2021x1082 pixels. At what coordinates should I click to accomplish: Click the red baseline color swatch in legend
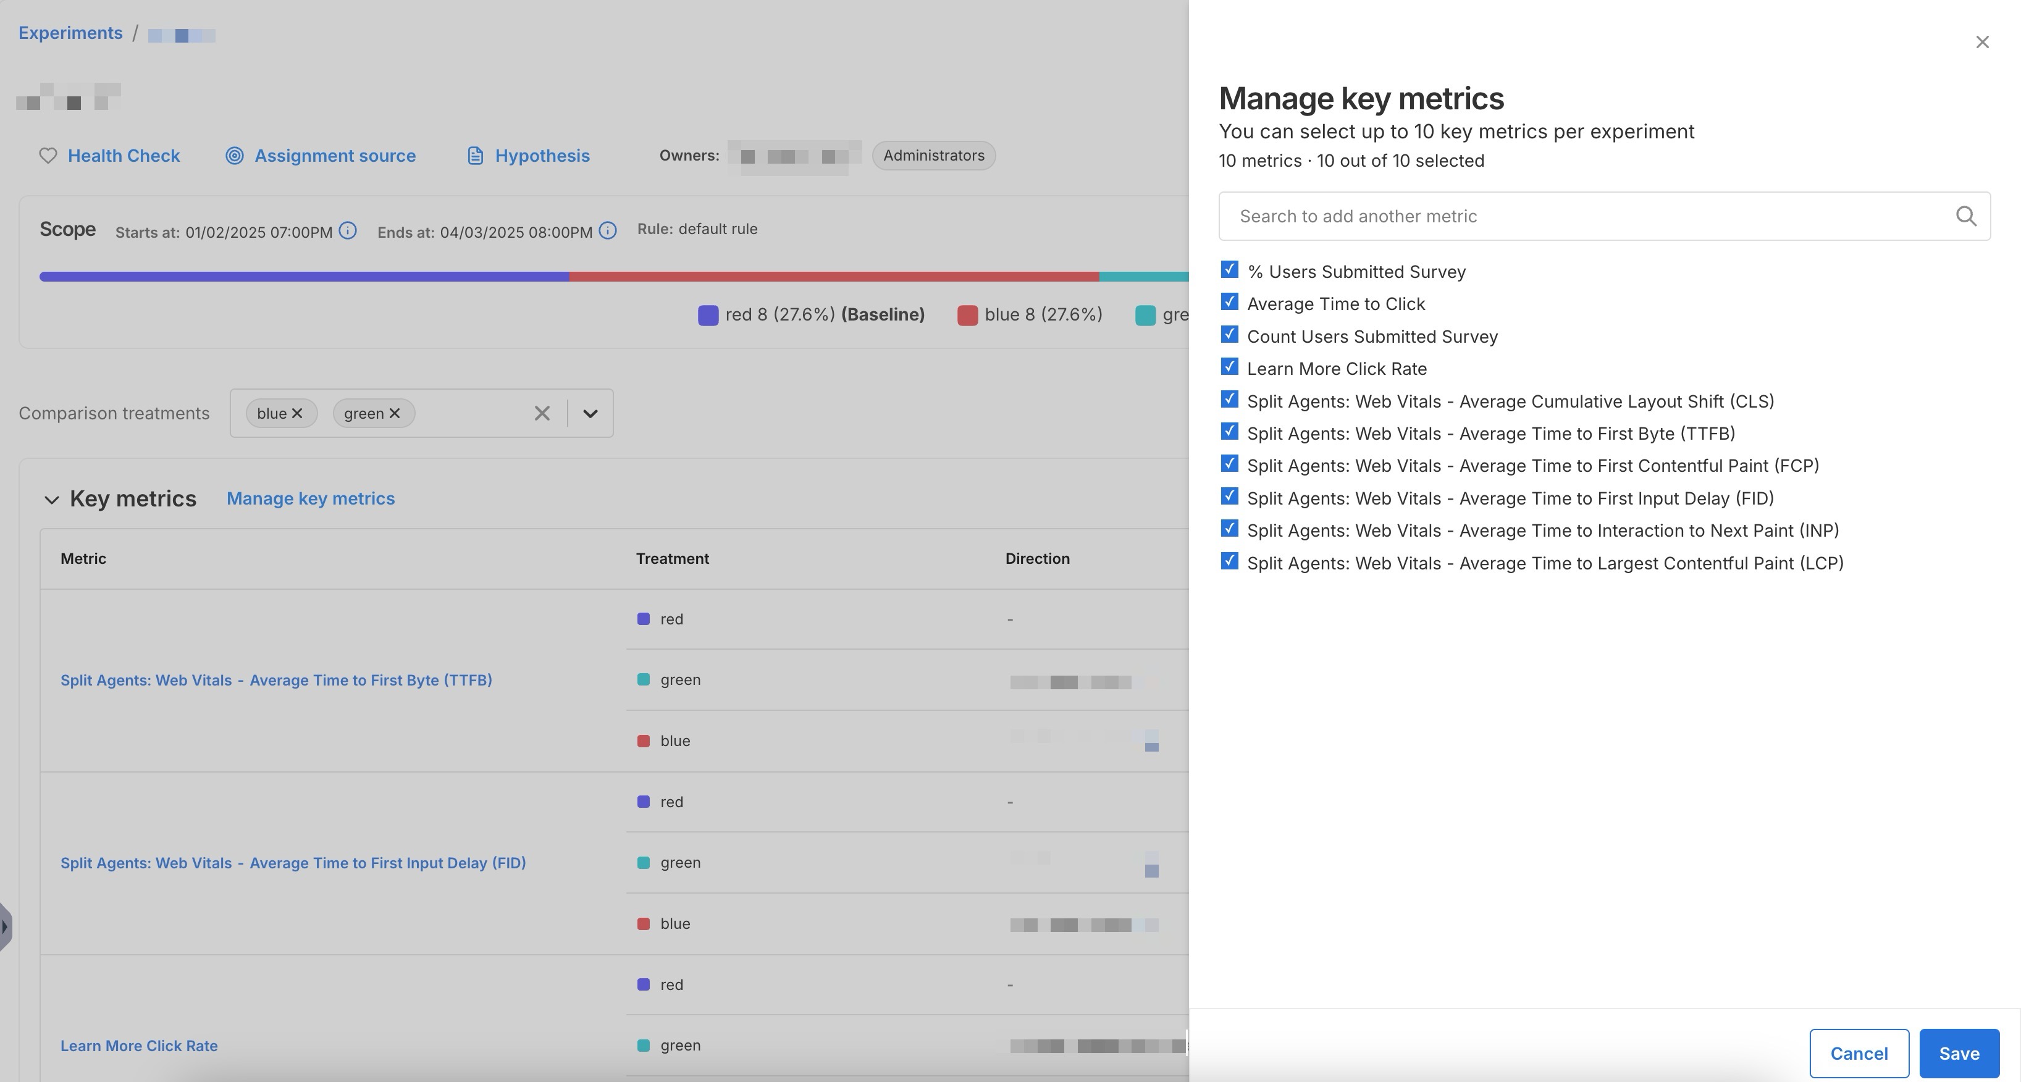[707, 314]
